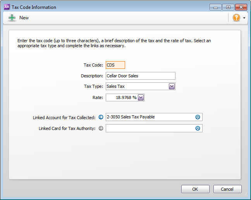Click the green plus New icon
This screenshot has height=200, width=251.
(x=12, y=18)
